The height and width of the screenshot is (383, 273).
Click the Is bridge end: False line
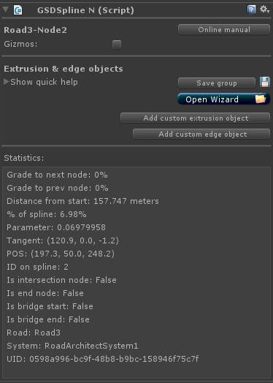[x=48, y=319]
